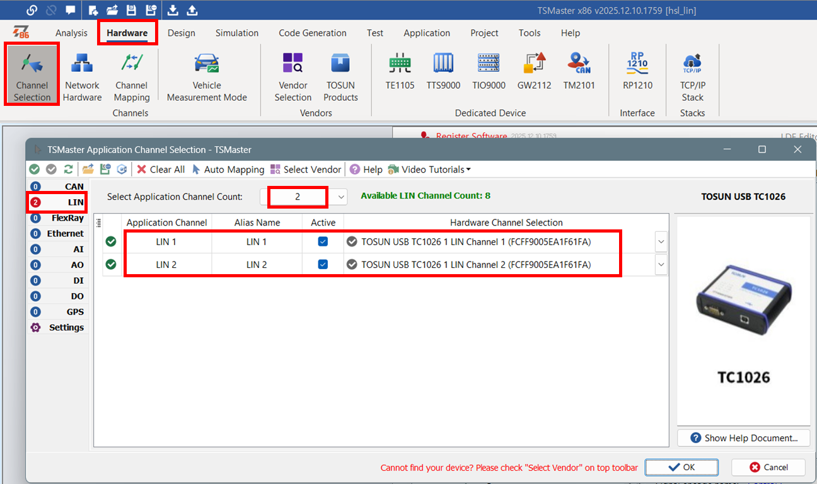
Task: Select the FlexRay channel category
Action: point(57,218)
